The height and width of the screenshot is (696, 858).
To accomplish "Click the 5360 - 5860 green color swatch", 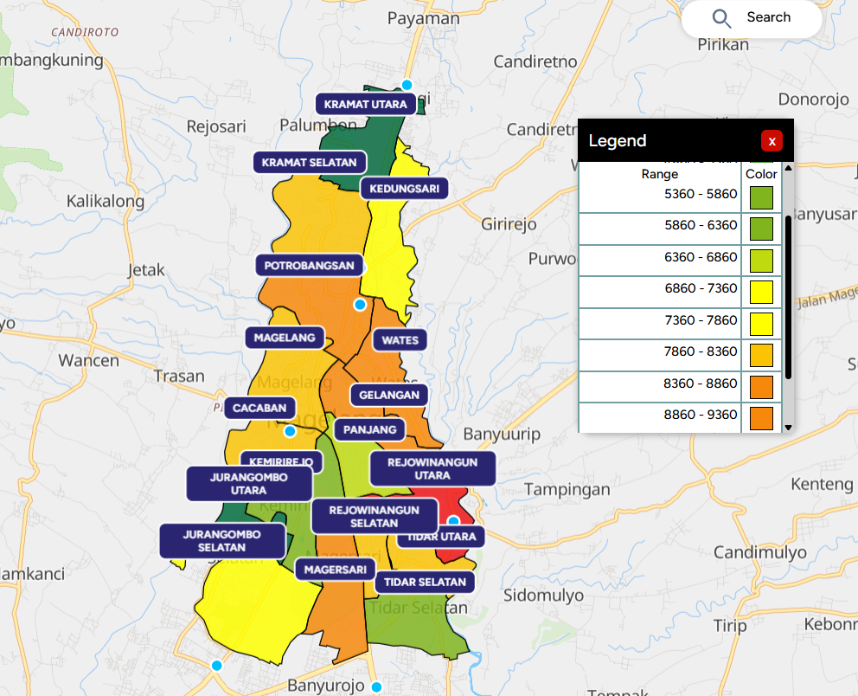I will pyautogui.click(x=761, y=197).
